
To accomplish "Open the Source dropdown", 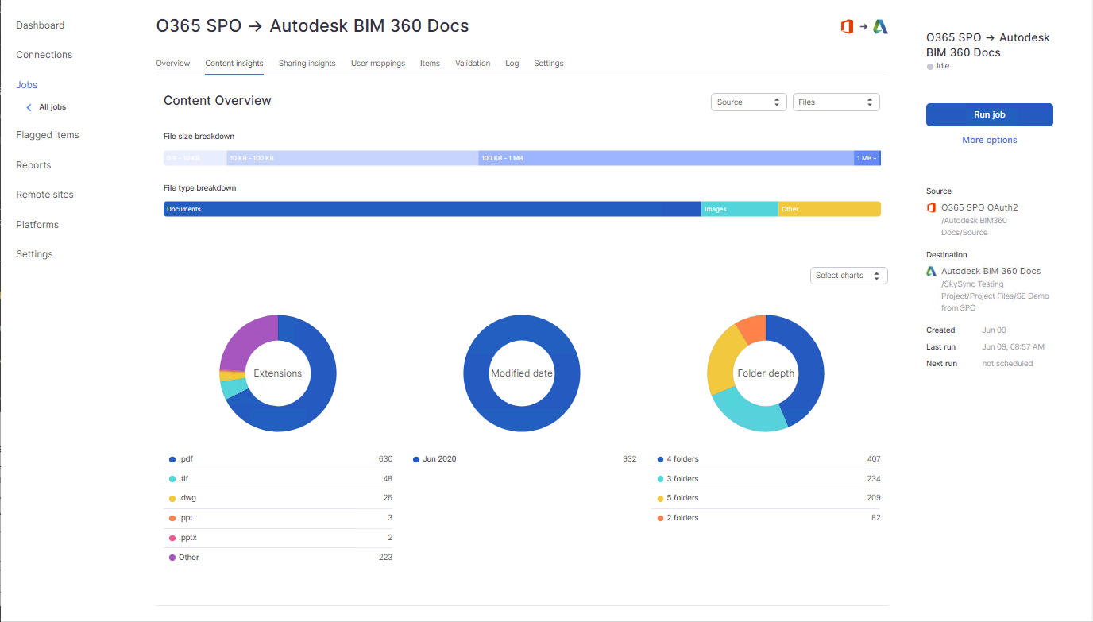I will point(749,102).
